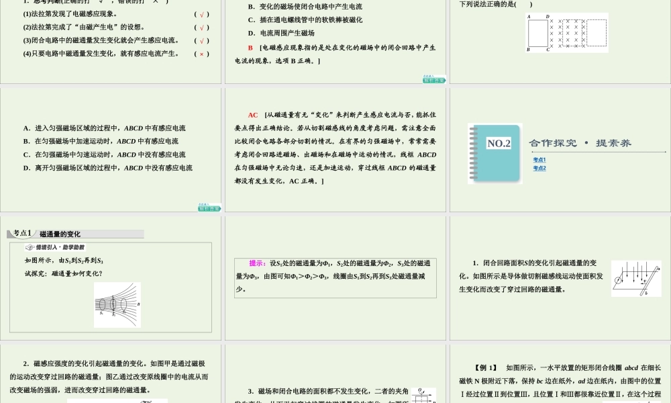Click option A 进入匀强磁场区域的过程中
This screenshot has height=403, width=671.
(105, 128)
